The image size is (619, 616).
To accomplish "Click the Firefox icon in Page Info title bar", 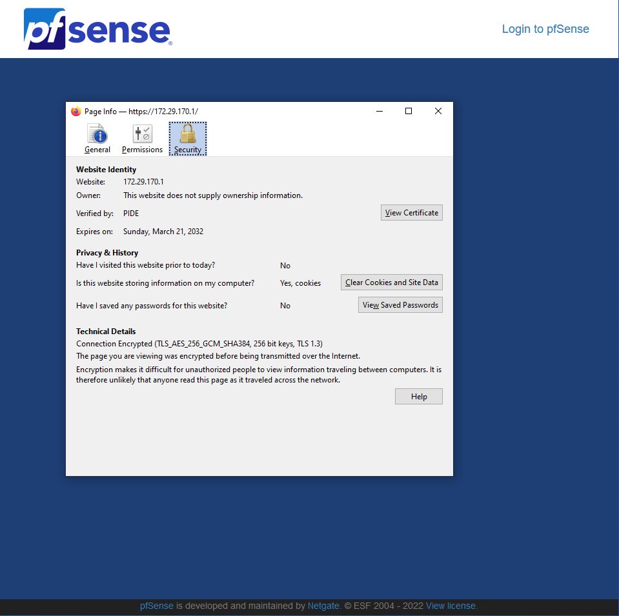I will [x=76, y=111].
